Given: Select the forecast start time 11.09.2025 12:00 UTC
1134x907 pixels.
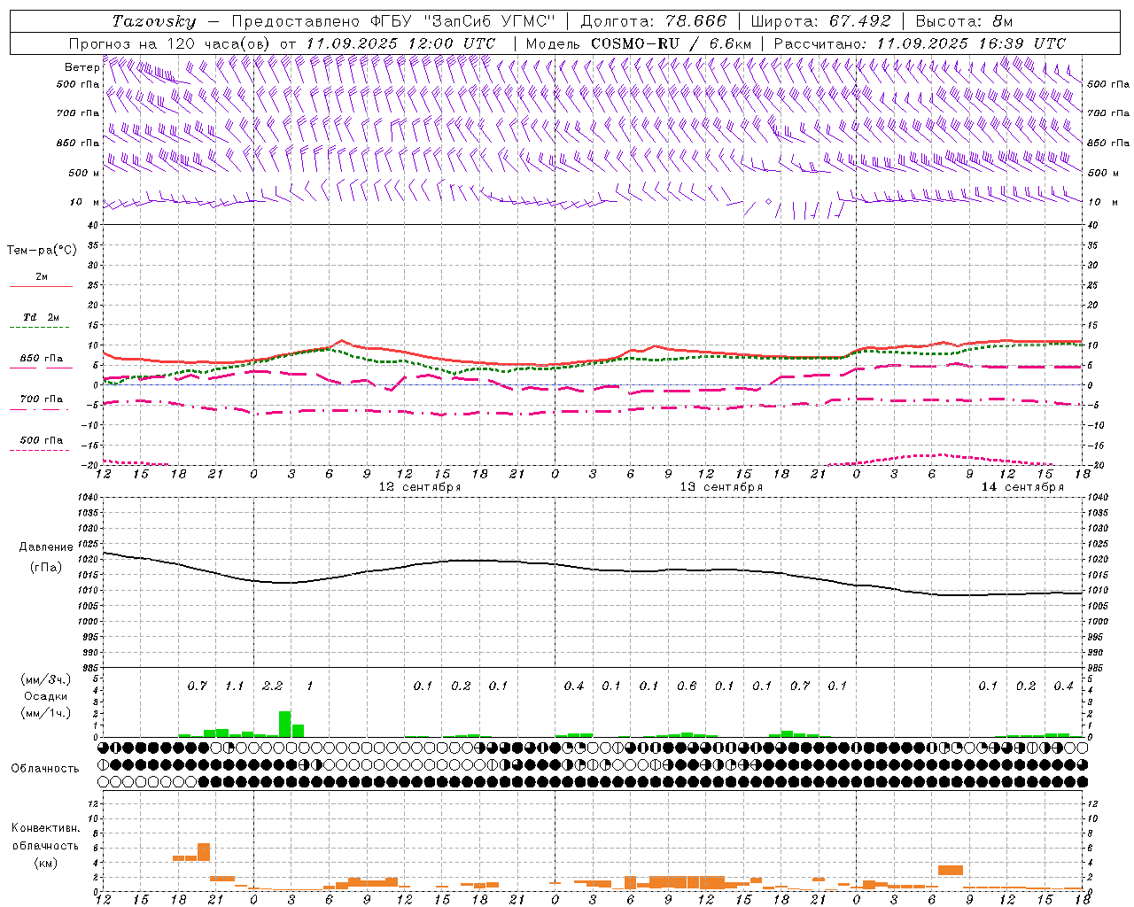Looking at the screenshot, I should coord(400,43).
